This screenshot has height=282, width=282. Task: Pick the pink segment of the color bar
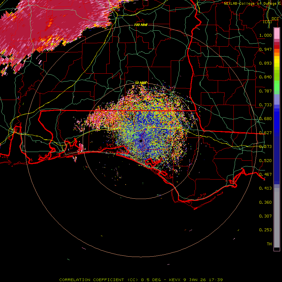[277, 34]
